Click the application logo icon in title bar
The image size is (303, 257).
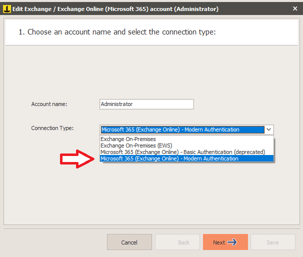pos(7,9)
